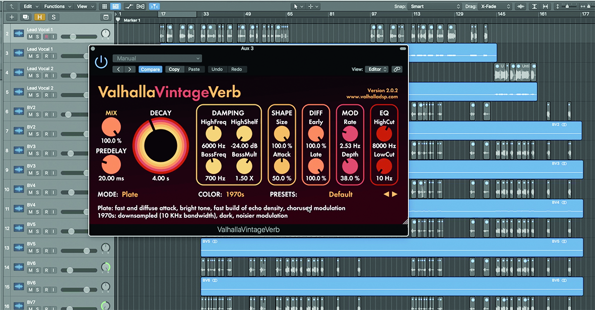Click the audio icon on track 2

[19, 33]
